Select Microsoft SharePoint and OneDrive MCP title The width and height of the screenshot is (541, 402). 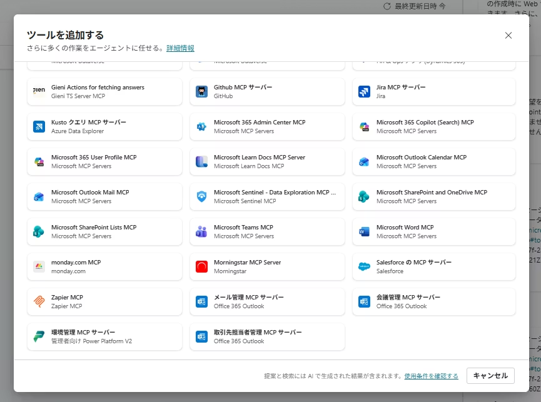pyautogui.click(x=432, y=192)
